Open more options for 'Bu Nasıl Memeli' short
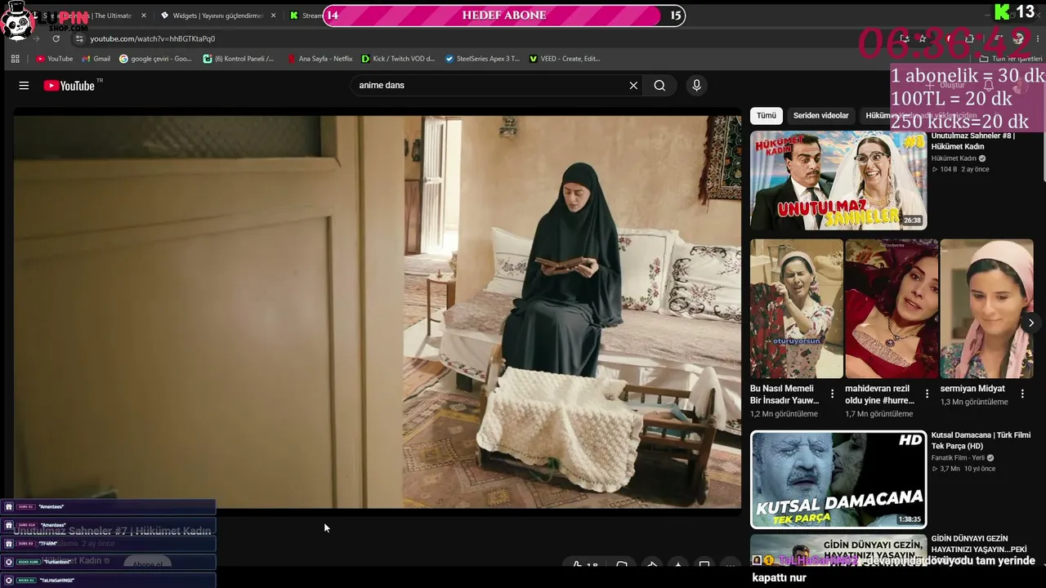The height and width of the screenshot is (588, 1046). [x=833, y=394]
